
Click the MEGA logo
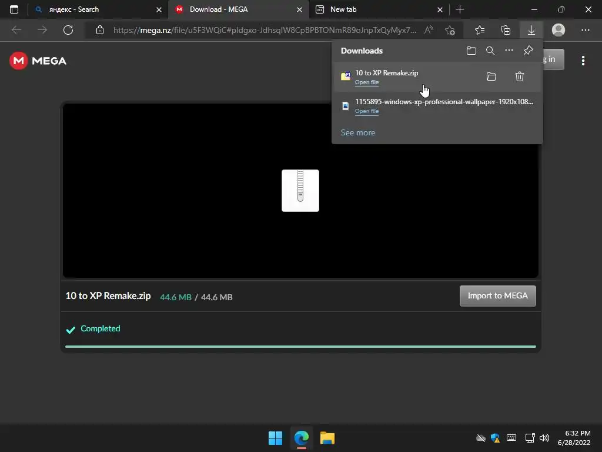pos(38,61)
